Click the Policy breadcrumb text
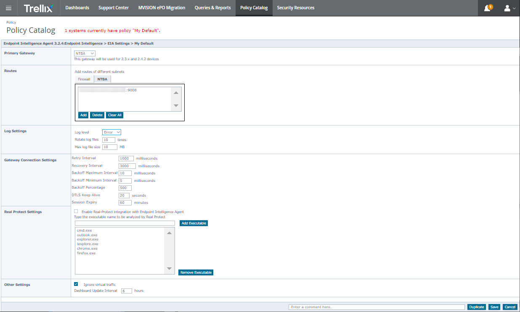Screen dimensions: 520x312 [x=11, y=22]
